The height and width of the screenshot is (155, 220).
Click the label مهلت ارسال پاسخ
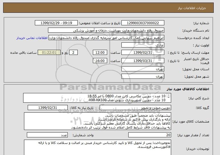(x=195, y=53)
